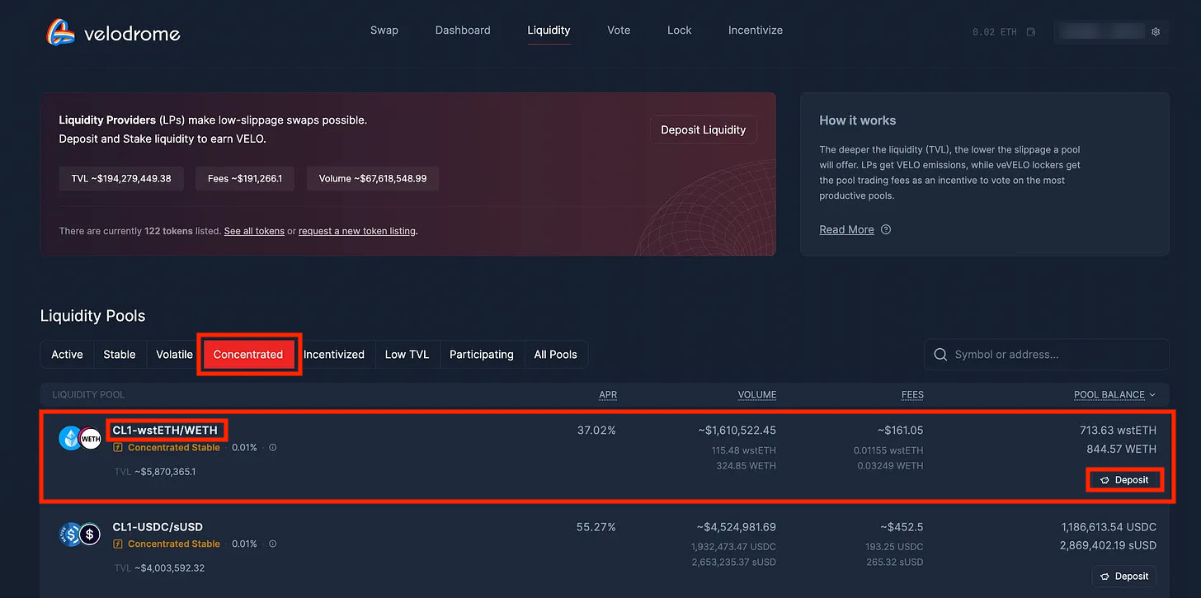Click the TVL ~$194,279,449.38 stat
The height and width of the screenshot is (598, 1201).
[x=121, y=178]
